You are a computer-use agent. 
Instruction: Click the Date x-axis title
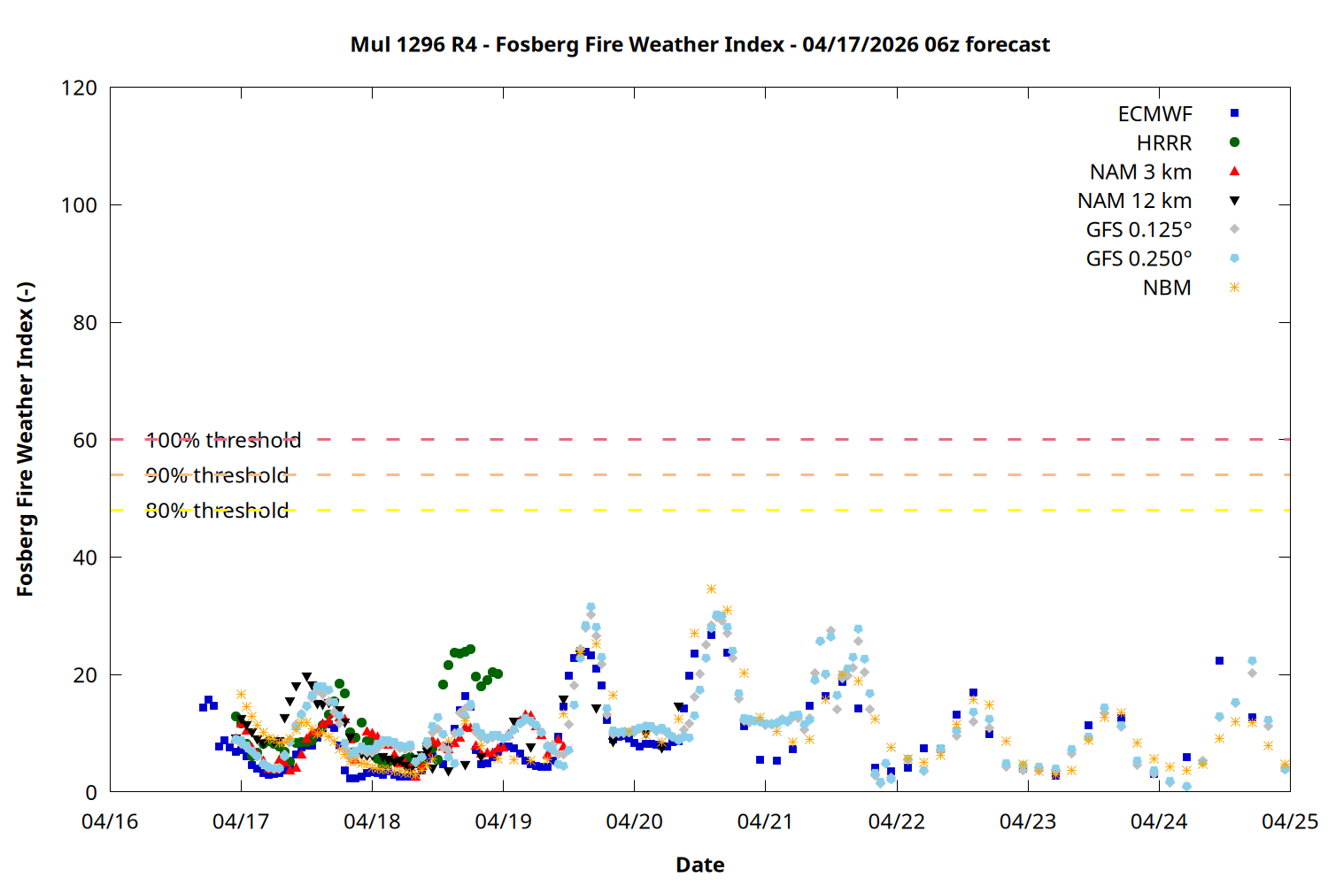[x=699, y=865]
